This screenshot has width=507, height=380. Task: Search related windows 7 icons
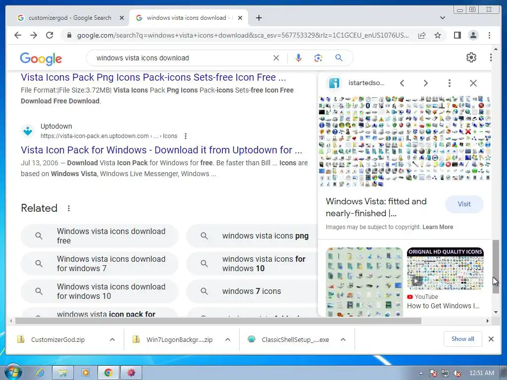click(x=252, y=291)
